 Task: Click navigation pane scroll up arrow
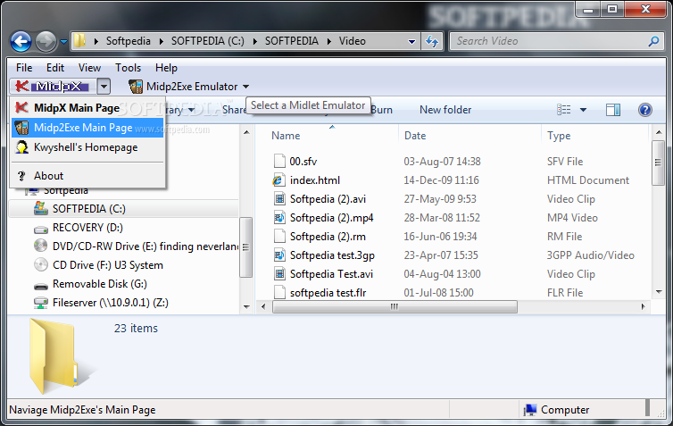click(246, 132)
